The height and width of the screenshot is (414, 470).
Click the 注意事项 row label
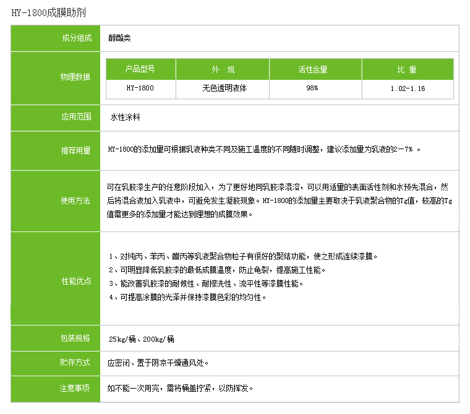click(75, 388)
